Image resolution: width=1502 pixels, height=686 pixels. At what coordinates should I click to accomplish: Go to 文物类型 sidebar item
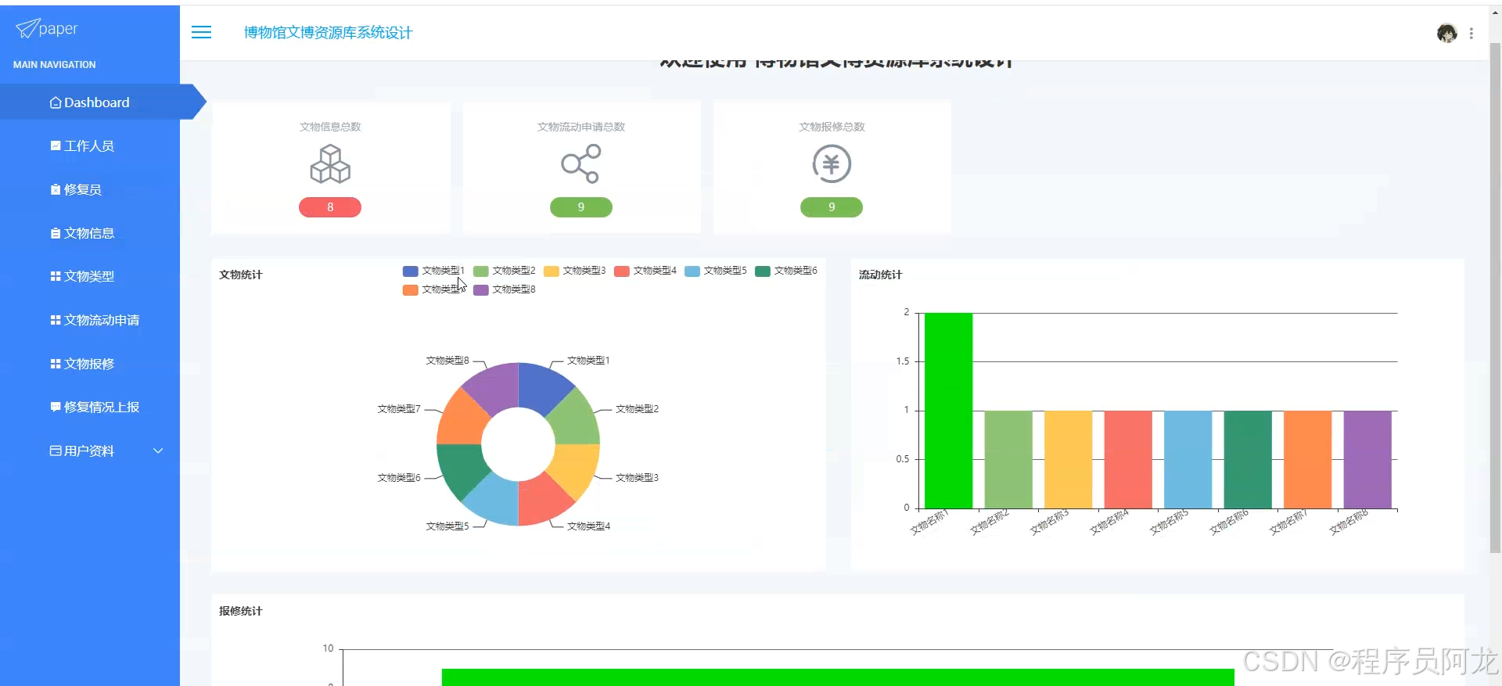90,276
